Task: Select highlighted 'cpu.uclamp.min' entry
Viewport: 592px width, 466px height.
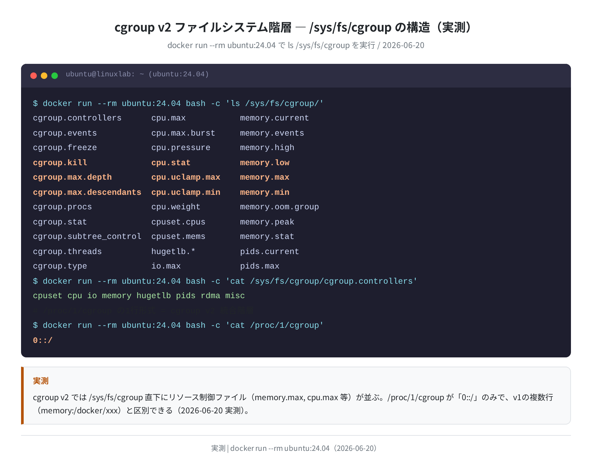Action: 186,192
